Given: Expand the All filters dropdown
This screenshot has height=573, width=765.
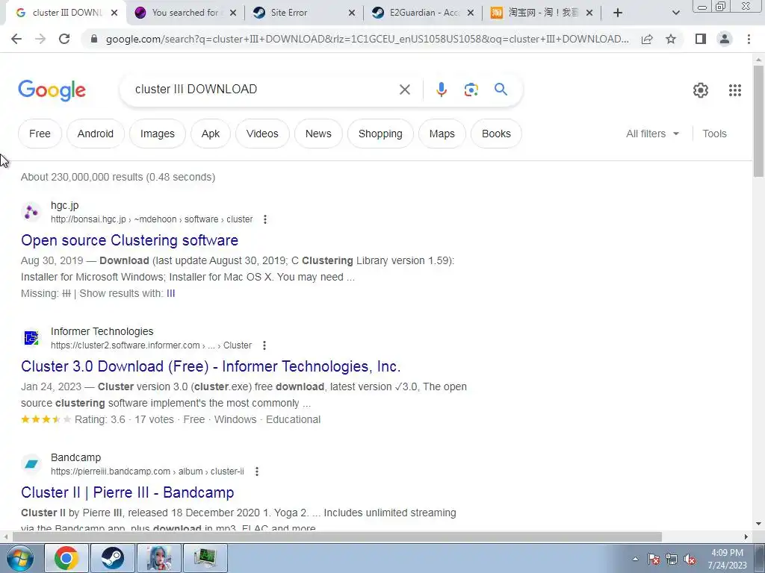Looking at the screenshot, I should pyautogui.click(x=652, y=134).
